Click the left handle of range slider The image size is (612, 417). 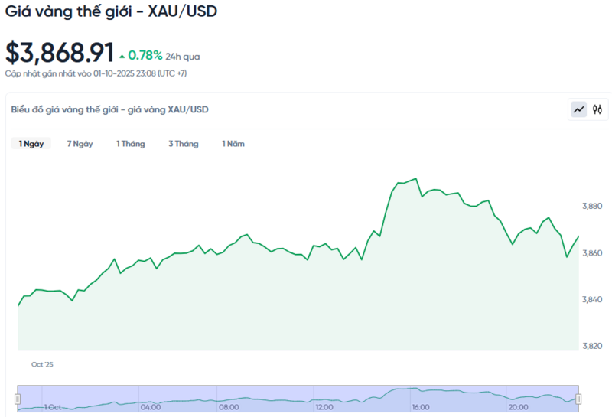(18, 399)
